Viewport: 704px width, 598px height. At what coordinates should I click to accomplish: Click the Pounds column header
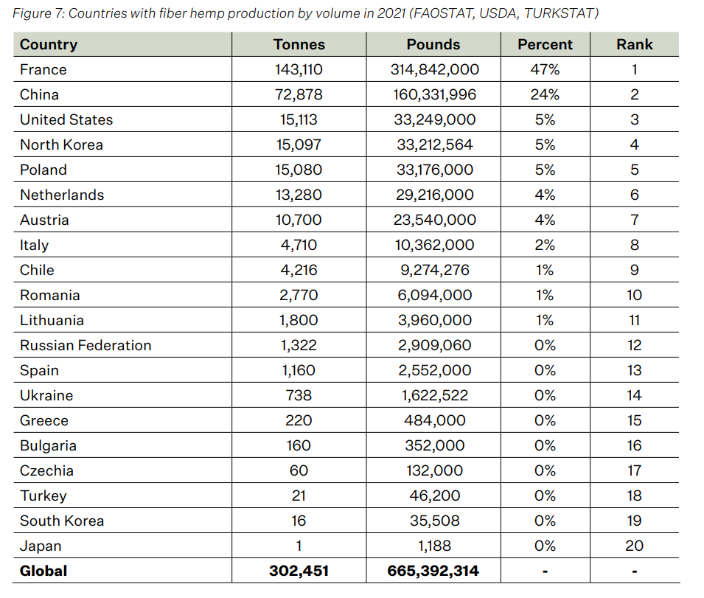pos(433,44)
